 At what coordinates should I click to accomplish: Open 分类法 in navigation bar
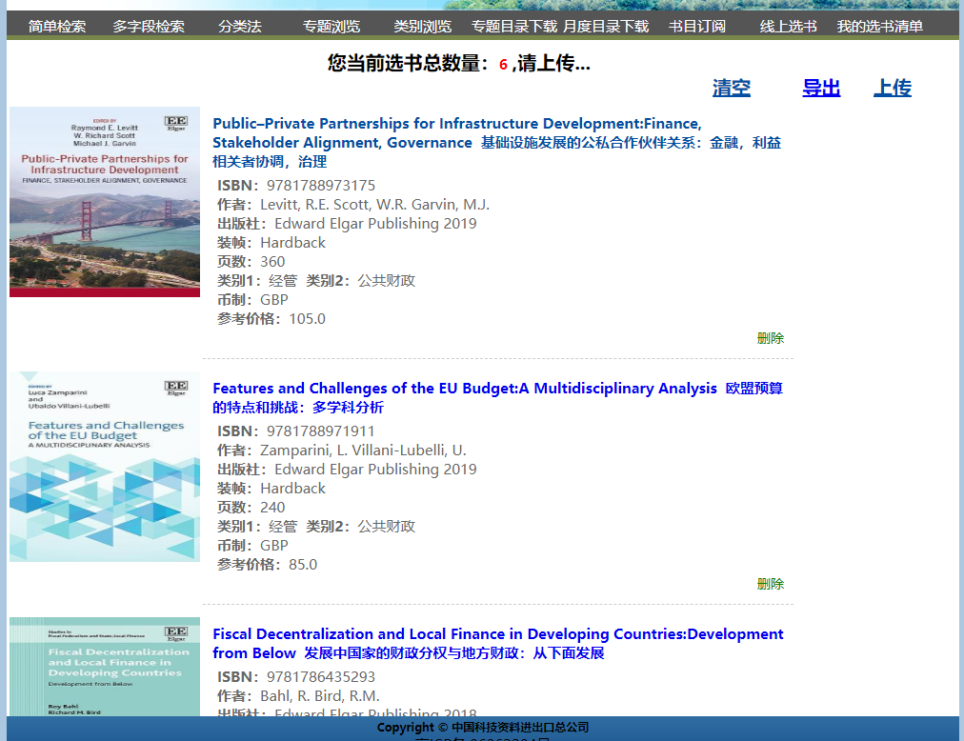tap(239, 27)
